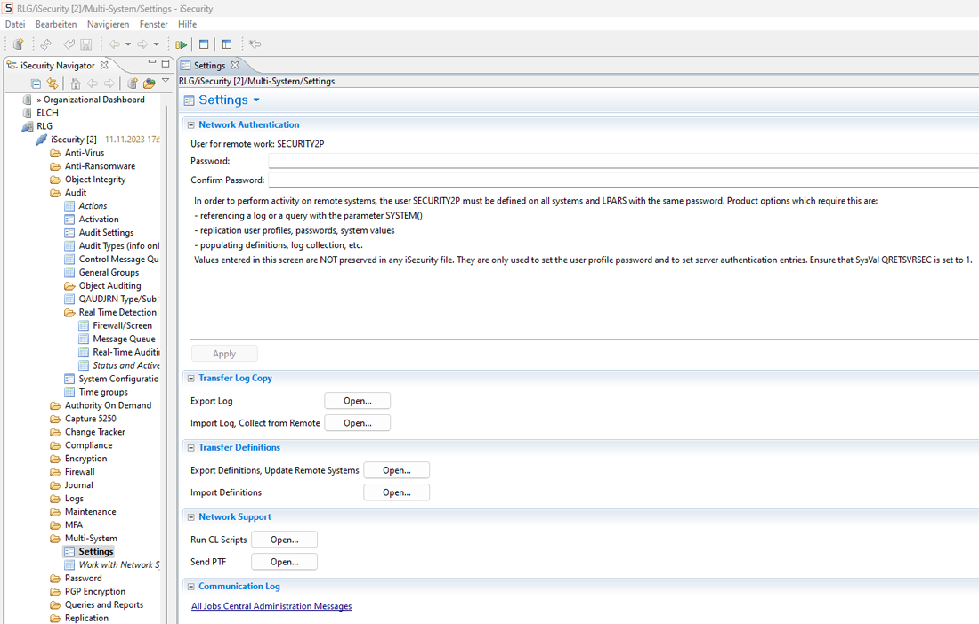
Task: Open All Jobs Central Administration Messages link
Action: [x=271, y=606]
